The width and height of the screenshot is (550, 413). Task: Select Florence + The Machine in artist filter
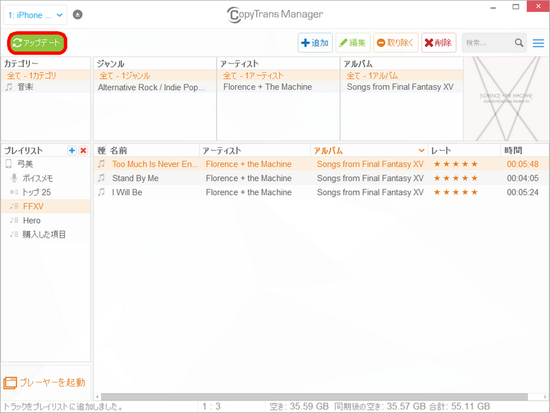click(x=278, y=86)
